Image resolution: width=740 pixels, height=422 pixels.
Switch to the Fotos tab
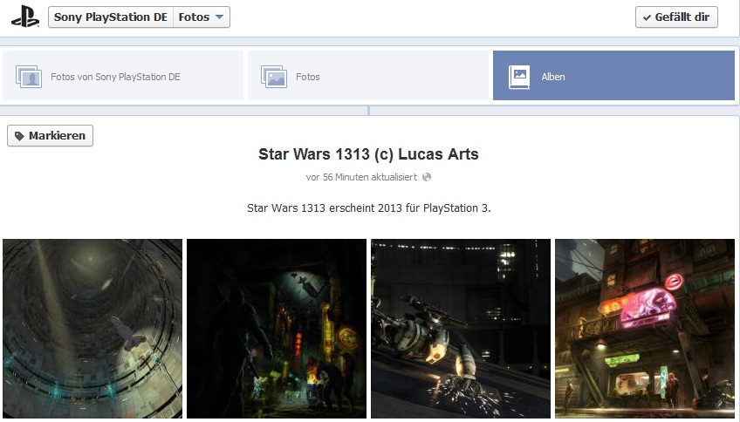[x=368, y=76]
